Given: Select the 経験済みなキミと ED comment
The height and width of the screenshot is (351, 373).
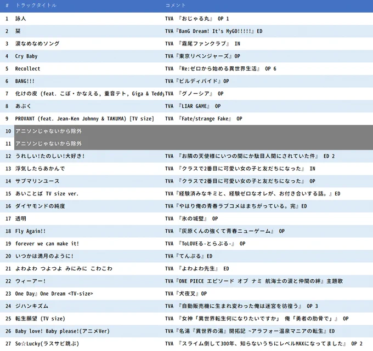Looking at the screenshot, I should pos(253,193).
